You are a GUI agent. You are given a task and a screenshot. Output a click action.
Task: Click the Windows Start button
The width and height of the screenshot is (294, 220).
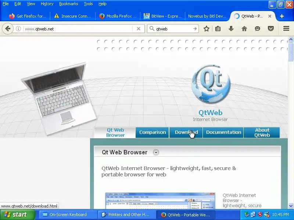(18, 214)
